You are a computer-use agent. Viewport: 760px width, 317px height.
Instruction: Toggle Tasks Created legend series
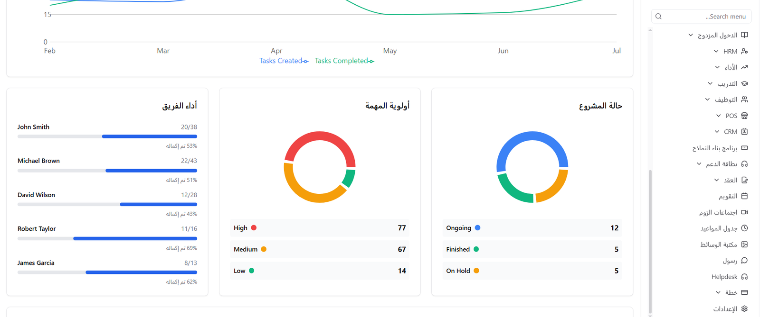[284, 61]
